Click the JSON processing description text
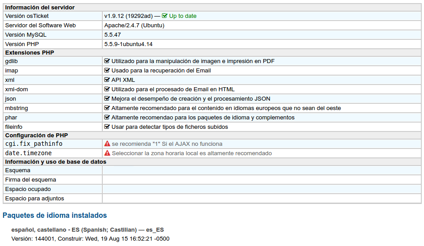Screen dimensions: 424x246 (191, 98)
